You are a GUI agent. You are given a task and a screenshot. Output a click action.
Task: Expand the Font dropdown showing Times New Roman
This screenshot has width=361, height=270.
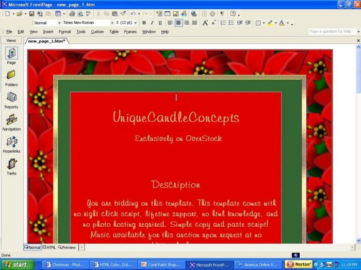pyautogui.click(x=112, y=23)
